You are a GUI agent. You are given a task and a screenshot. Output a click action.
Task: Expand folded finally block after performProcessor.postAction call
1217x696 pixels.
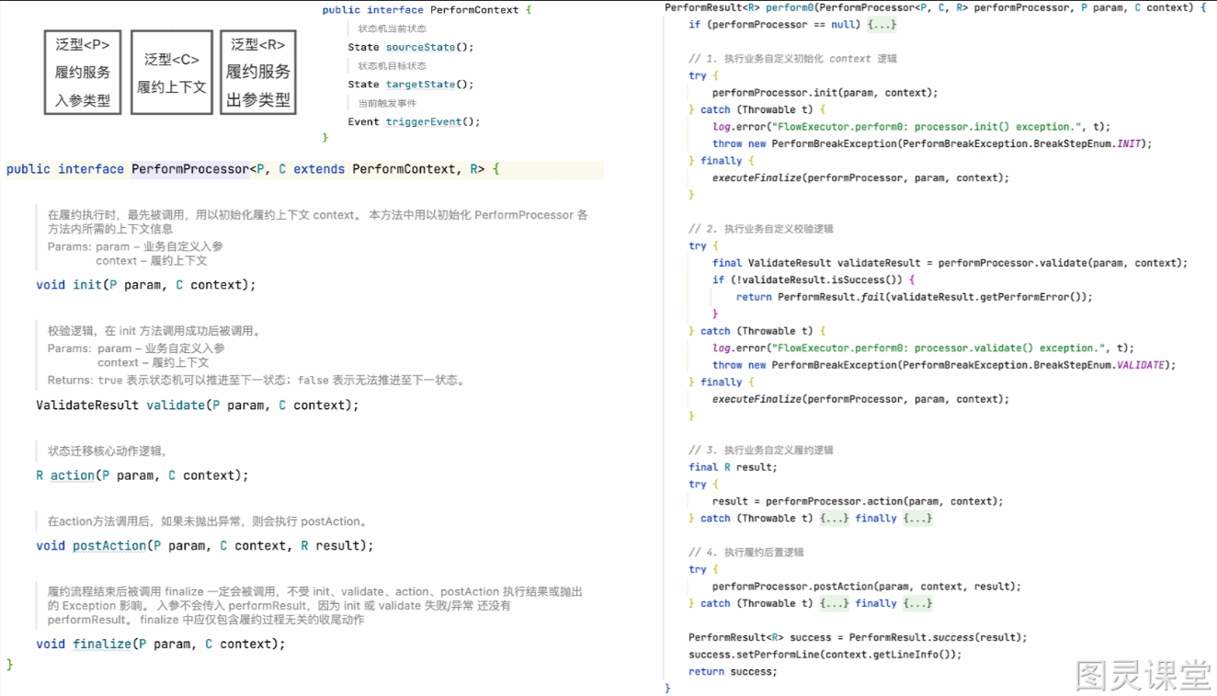(x=917, y=603)
